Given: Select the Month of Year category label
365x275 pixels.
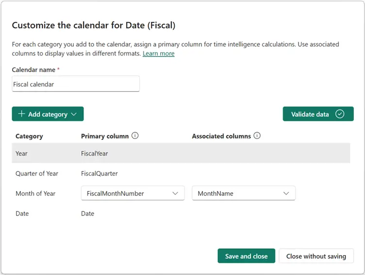Looking at the screenshot, I should 35,193.
